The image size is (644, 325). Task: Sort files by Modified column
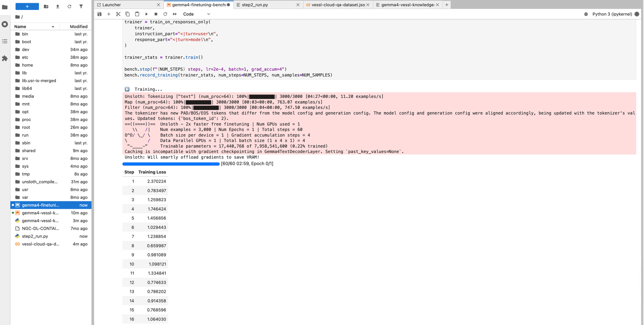[x=76, y=27]
